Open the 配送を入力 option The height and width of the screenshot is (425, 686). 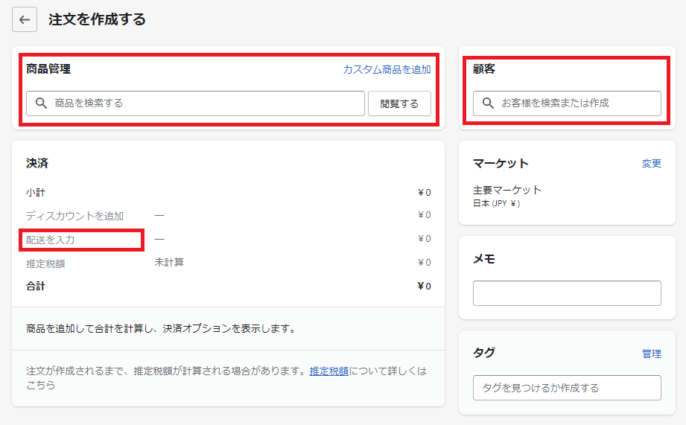click(x=51, y=240)
